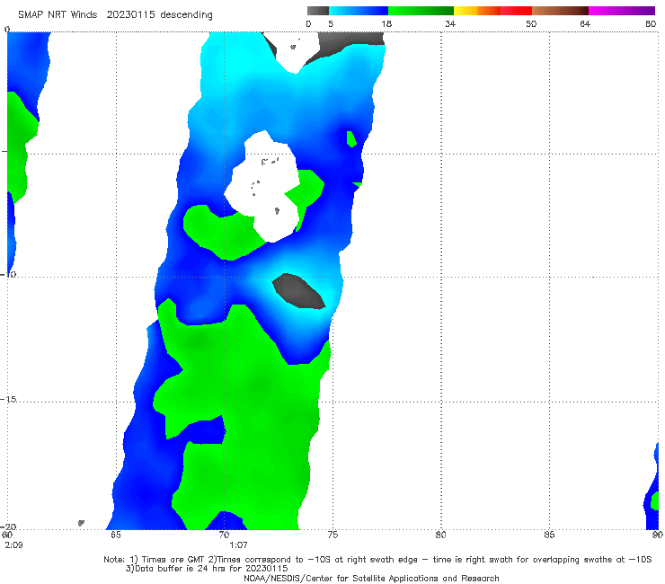Click the 'Times are GMT' note line

coord(377,560)
